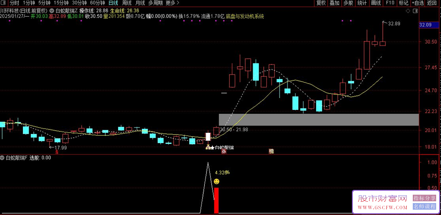Click the 返回 back button
The image size is (441, 215).
point(431,3)
